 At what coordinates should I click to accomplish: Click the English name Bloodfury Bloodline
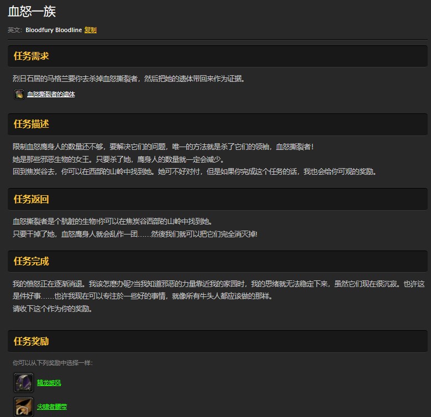point(53,30)
